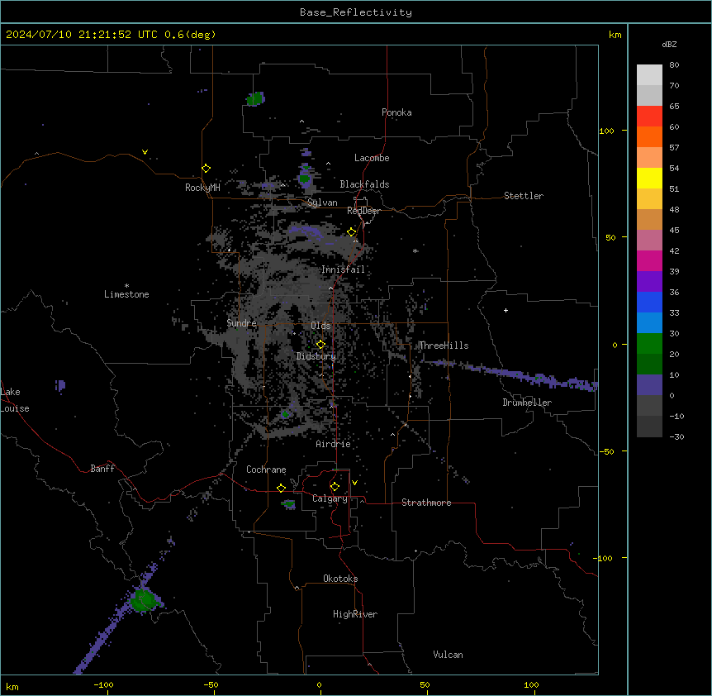This screenshot has width=712, height=696.
Task: Select the red 60-65 dBZ legend swatch
Action: [649, 117]
